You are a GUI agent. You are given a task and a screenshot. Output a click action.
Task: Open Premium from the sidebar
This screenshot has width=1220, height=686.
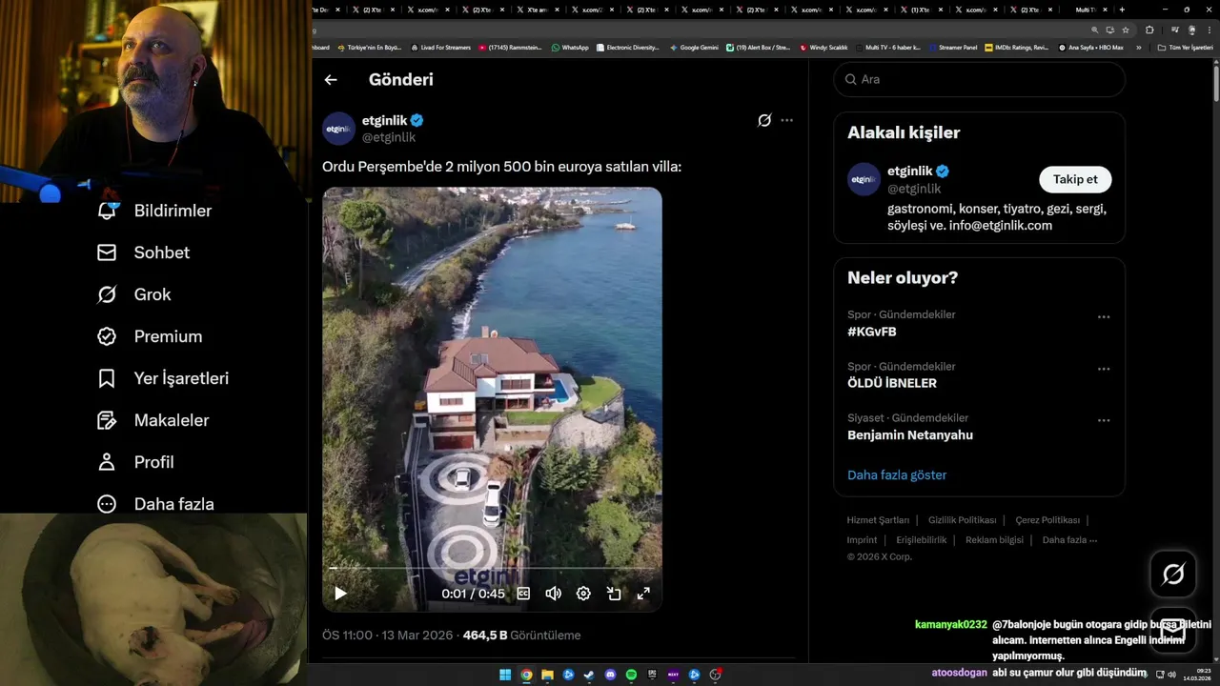(150, 336)
